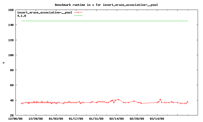Click the green legend line sample
The height and width of the screenshot is (122, 203).
[78, 16]
